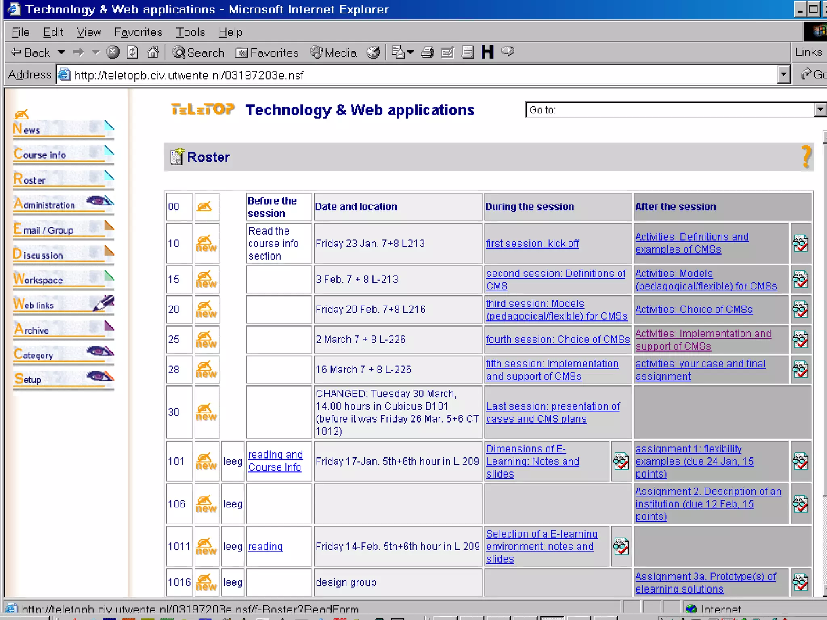
Task: Open Activities: Choice of CMSs link
Action: point(694,309)
